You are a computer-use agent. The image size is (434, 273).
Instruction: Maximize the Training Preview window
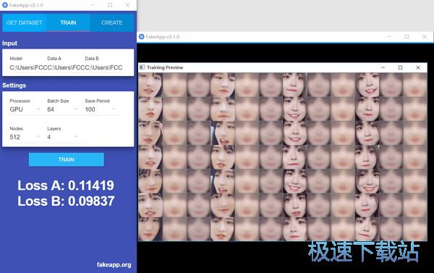click(x=400, y=67)
